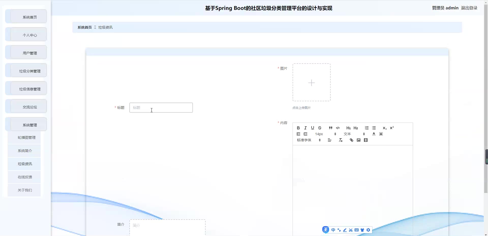Select the 垃圾资讯 submenu item

click(x=24, y=164)
